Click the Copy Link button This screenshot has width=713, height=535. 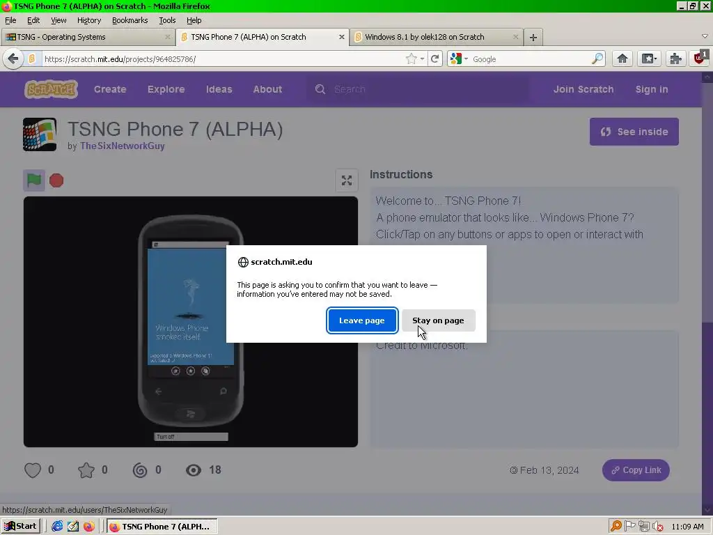pos(636,470)
